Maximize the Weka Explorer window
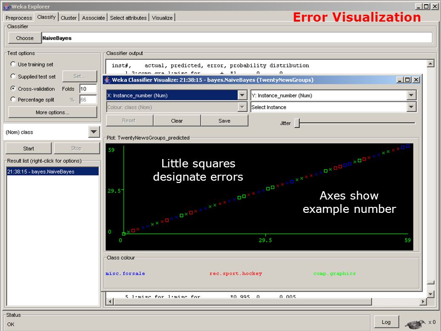This screenshot has height=331, width=441. (x=426, y=6)
